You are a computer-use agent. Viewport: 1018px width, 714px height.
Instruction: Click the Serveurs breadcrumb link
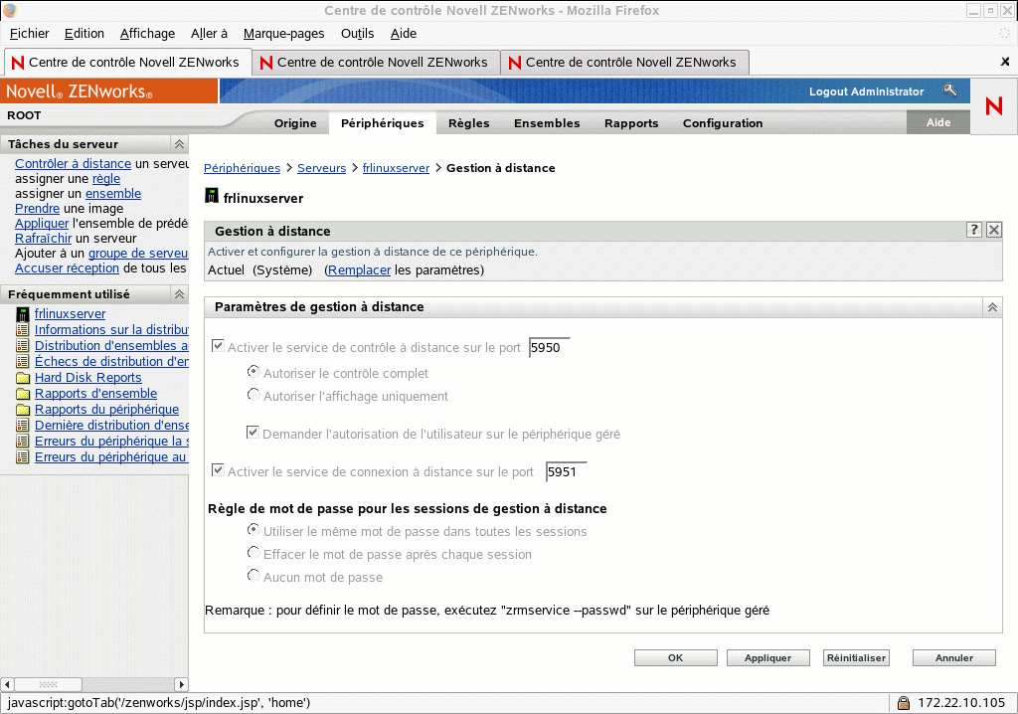click(x=321, y=168)
